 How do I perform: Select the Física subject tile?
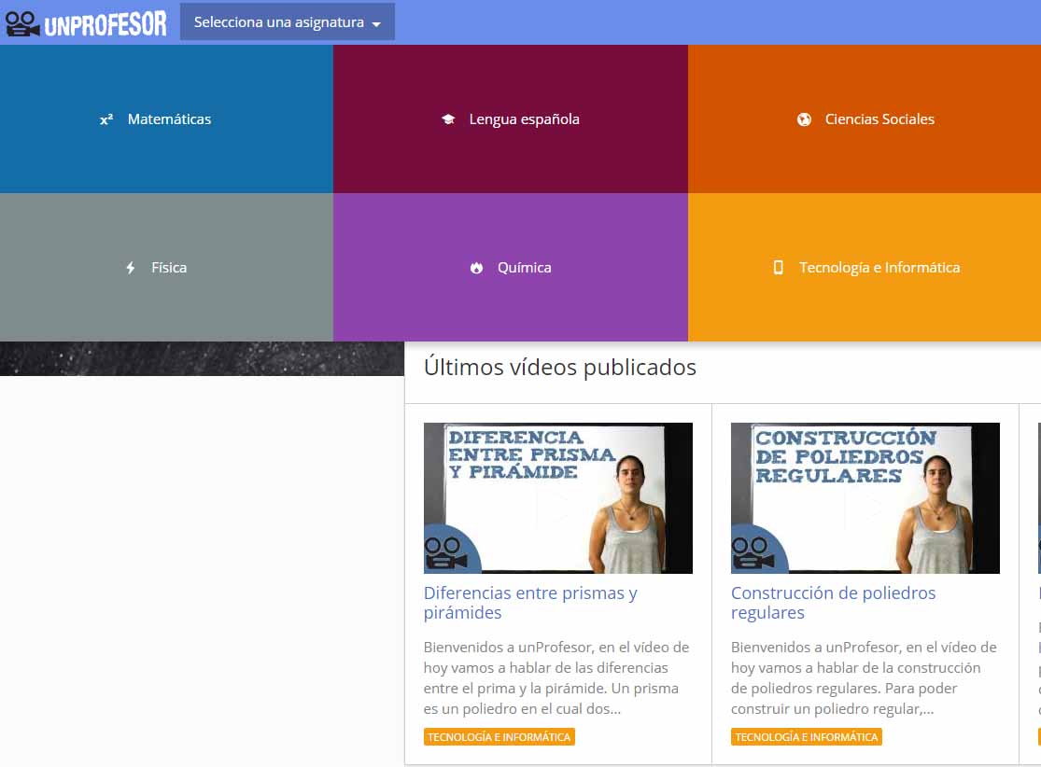(x=166, y=267)
